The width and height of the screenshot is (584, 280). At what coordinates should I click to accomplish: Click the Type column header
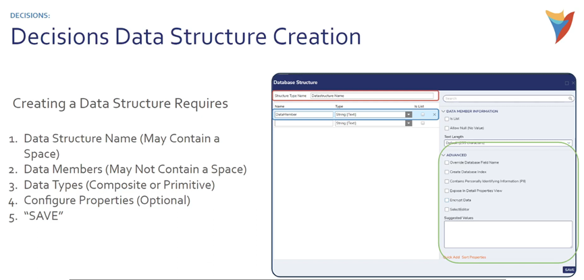point(339,106)
